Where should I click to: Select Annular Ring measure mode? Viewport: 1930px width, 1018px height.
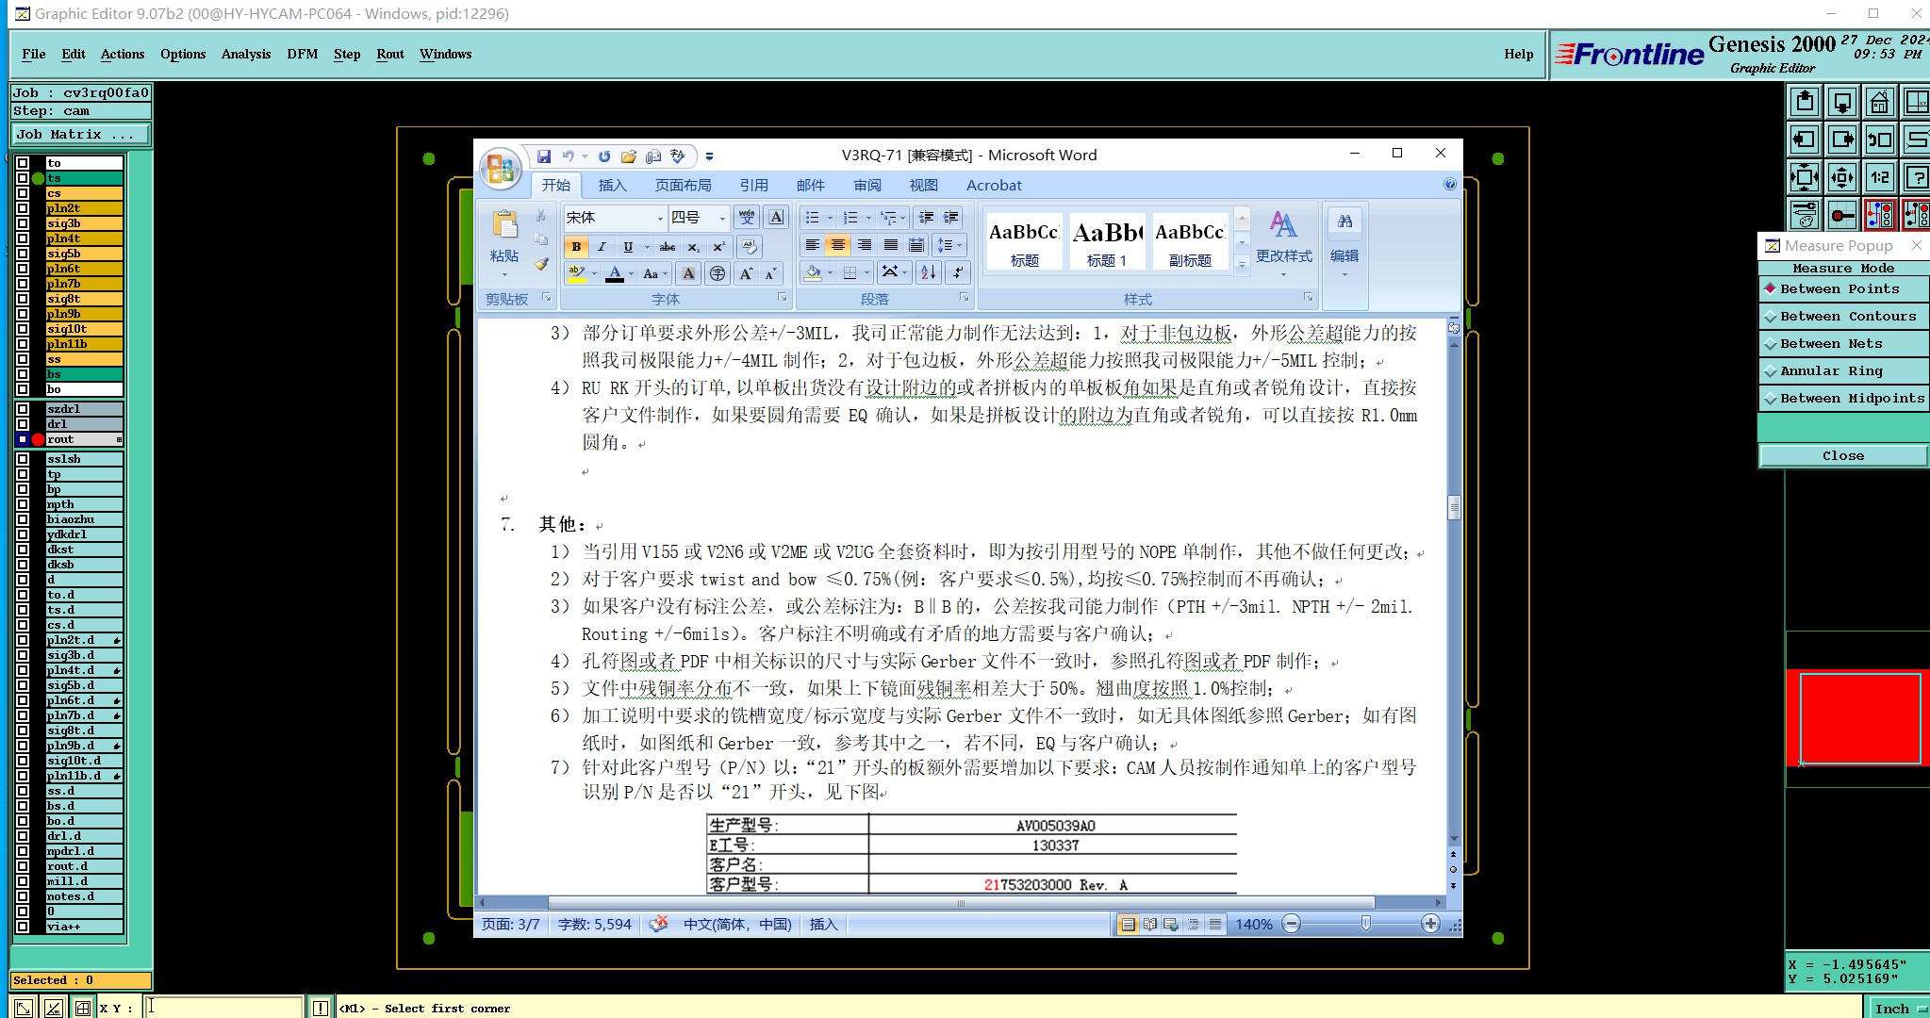pos(1843,371)
